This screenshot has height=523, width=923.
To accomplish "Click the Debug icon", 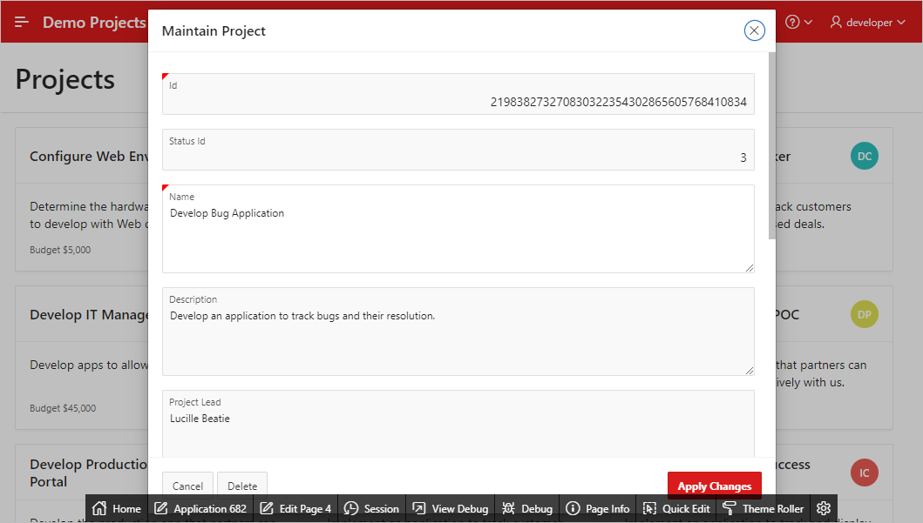I will tap(526, 508).
